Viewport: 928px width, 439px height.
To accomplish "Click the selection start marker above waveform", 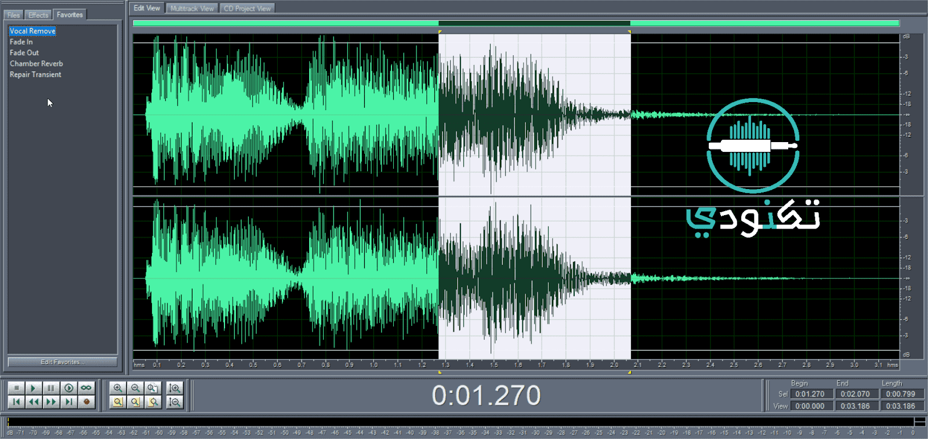I will coord(440,31).
